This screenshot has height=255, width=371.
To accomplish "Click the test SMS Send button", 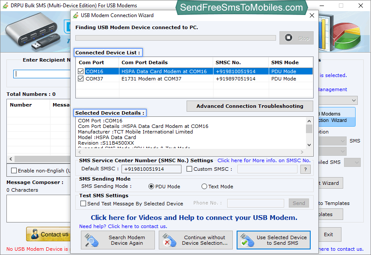I will tap(299, 203).
